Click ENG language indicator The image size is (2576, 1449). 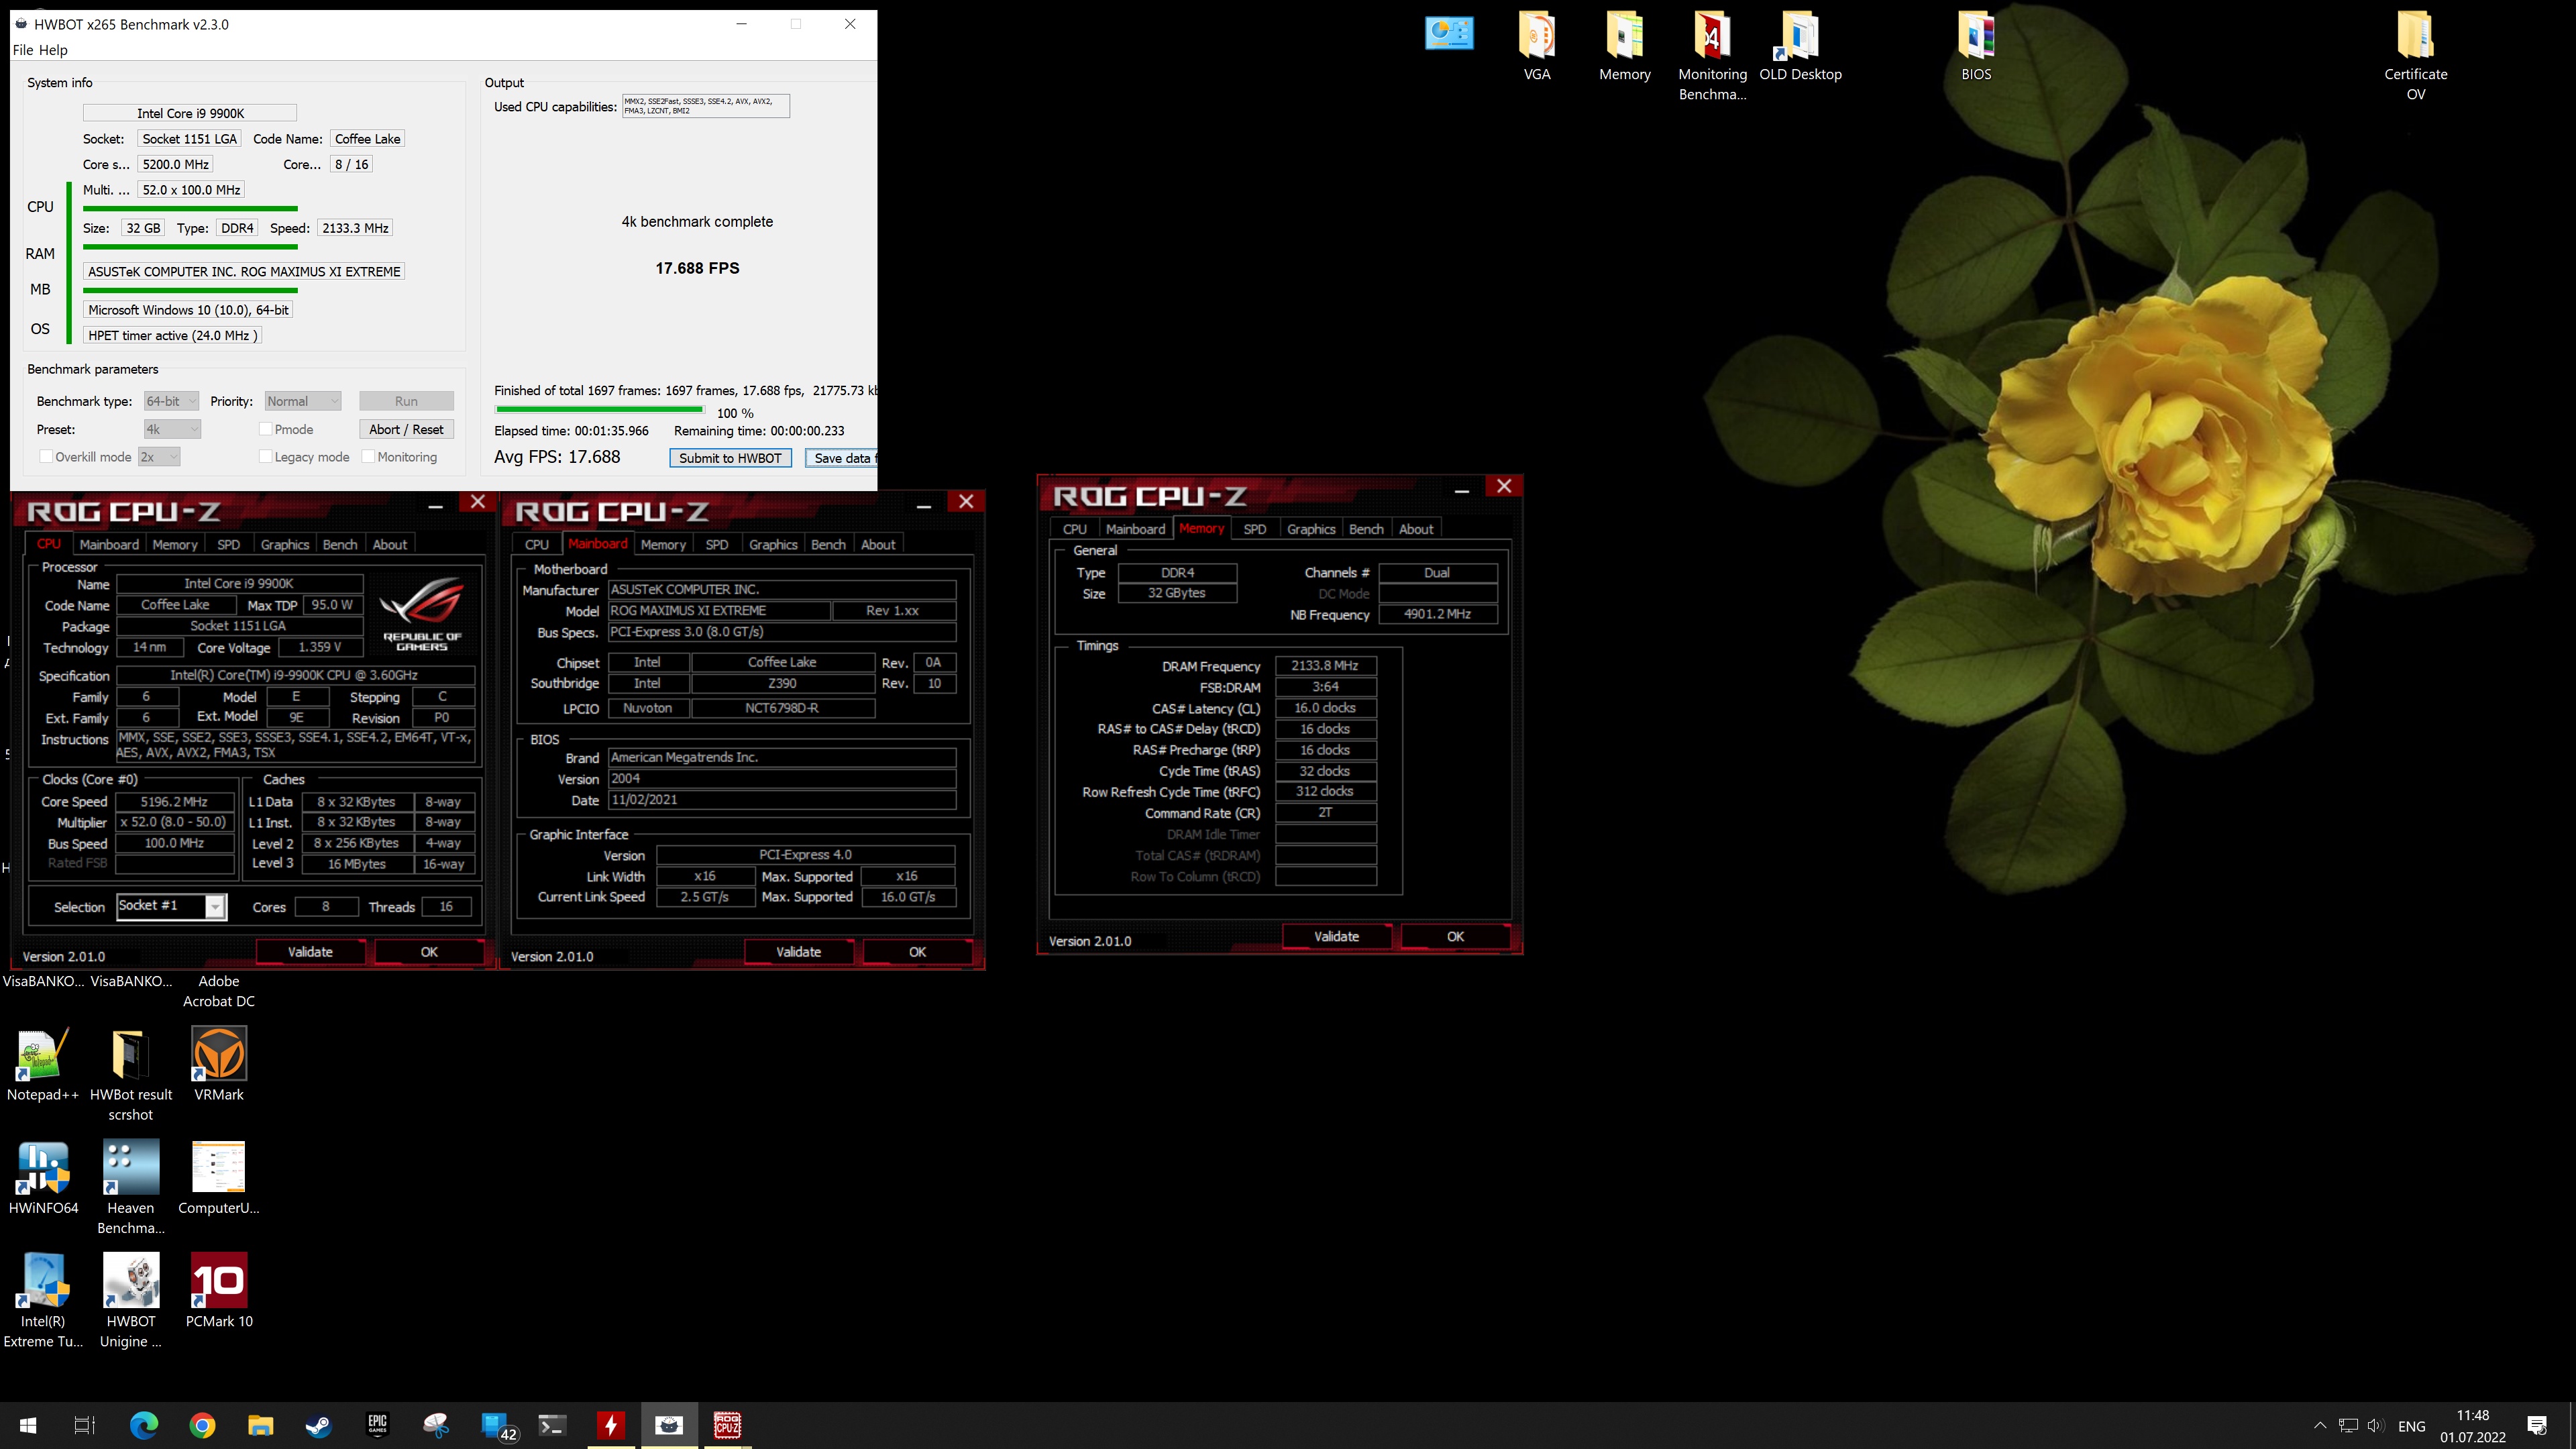pos(2411,1426)
